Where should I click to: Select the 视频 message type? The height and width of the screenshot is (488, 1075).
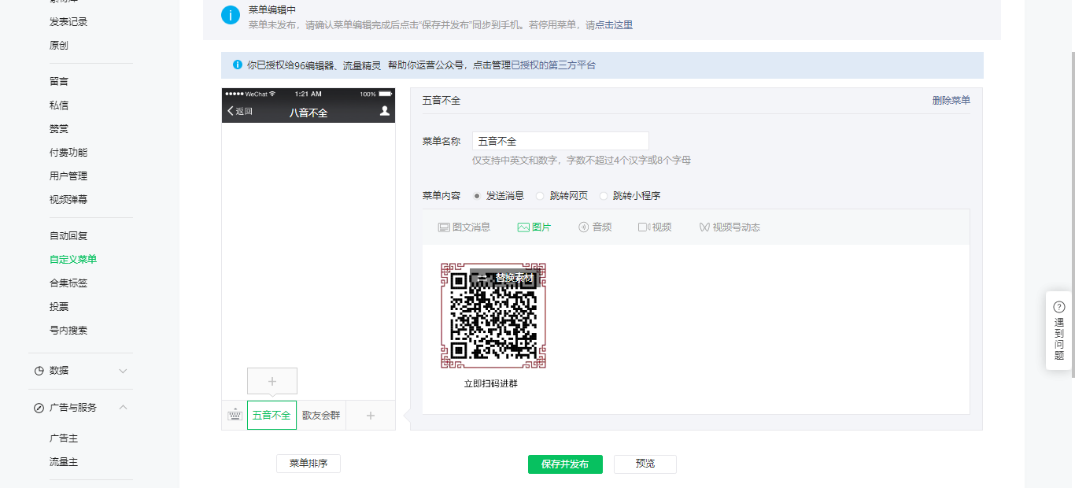pos(655,227)
